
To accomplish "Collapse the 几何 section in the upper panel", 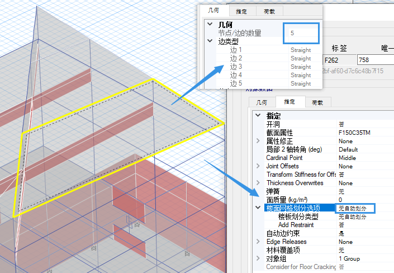I will click(210, 24).
